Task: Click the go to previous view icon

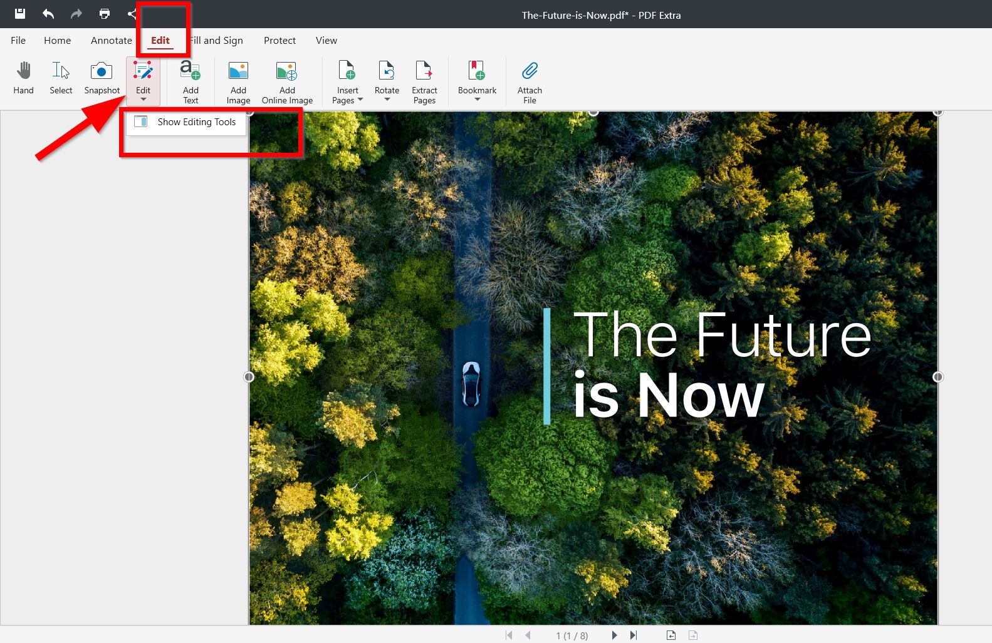Action: point(671,635)
